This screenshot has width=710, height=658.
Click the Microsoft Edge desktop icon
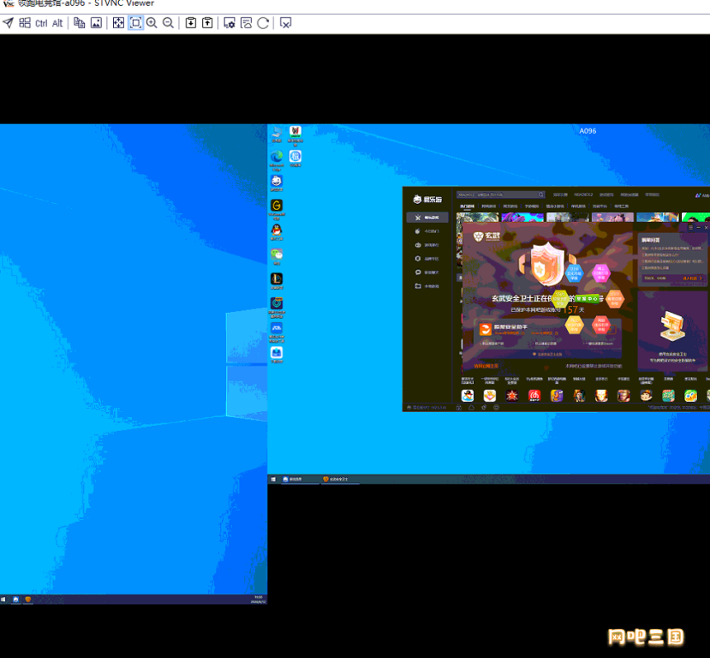click(x=277, y=159)
